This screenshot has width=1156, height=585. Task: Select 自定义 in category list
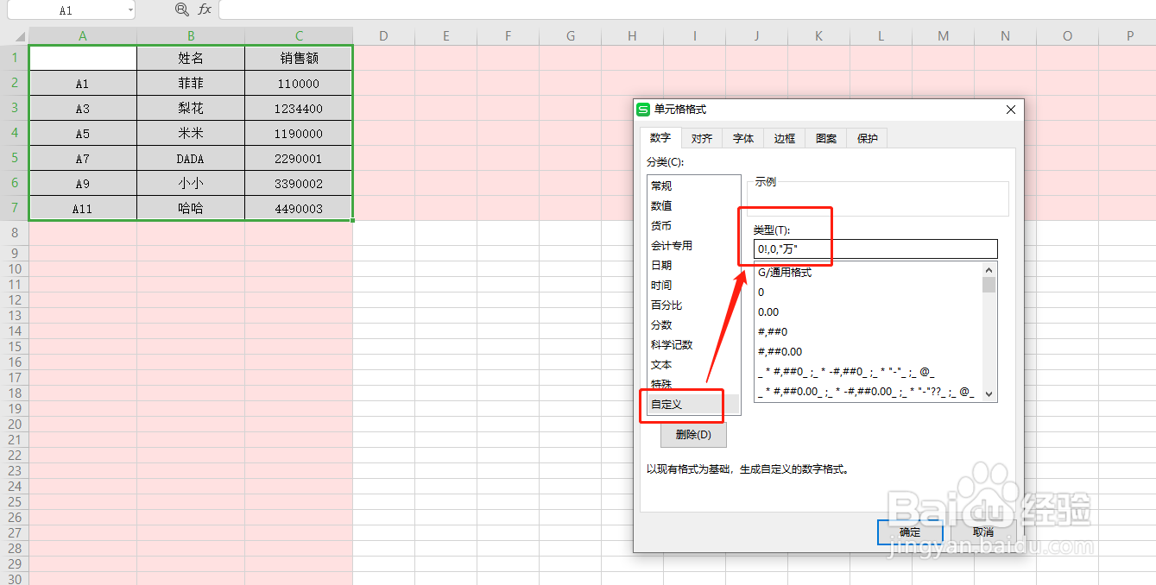tap(694, 404)
